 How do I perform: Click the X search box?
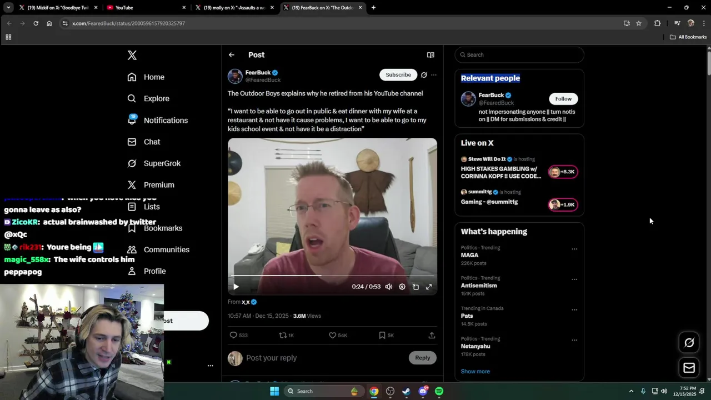coord(519,55)
